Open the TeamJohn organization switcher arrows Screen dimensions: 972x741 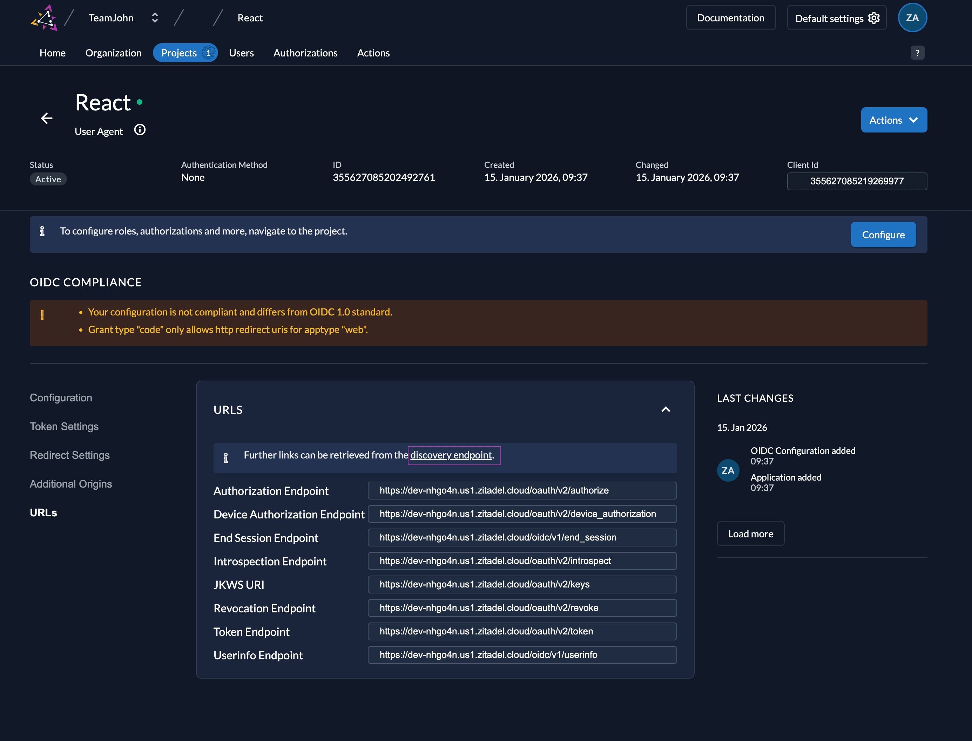155,18
